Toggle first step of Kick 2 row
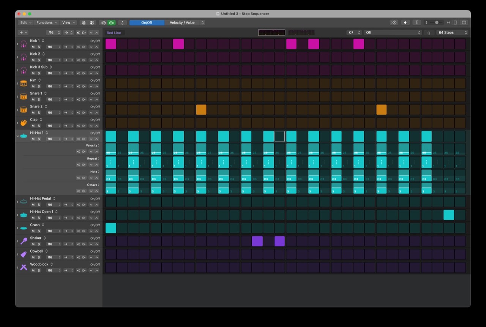The width and height of the screenshot is (486, 327). tap(111, 57)
